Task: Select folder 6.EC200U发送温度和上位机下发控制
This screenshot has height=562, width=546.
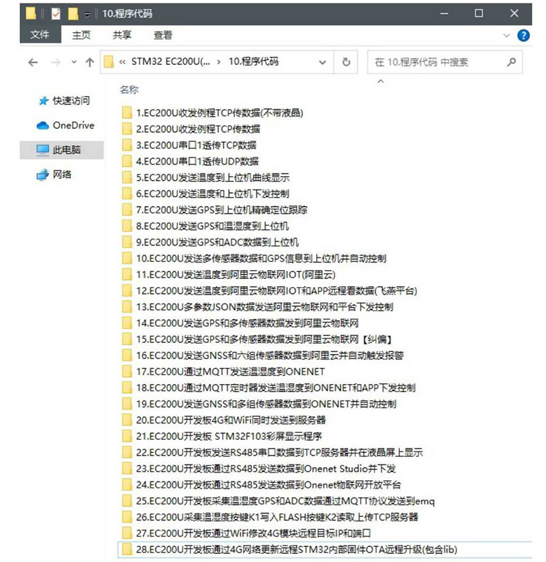Action: pyautogui.click(x=212, y=194)
